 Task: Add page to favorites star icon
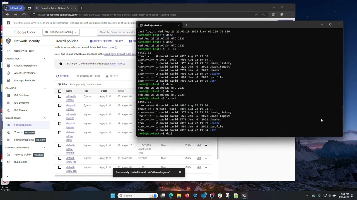coord(264,15)
